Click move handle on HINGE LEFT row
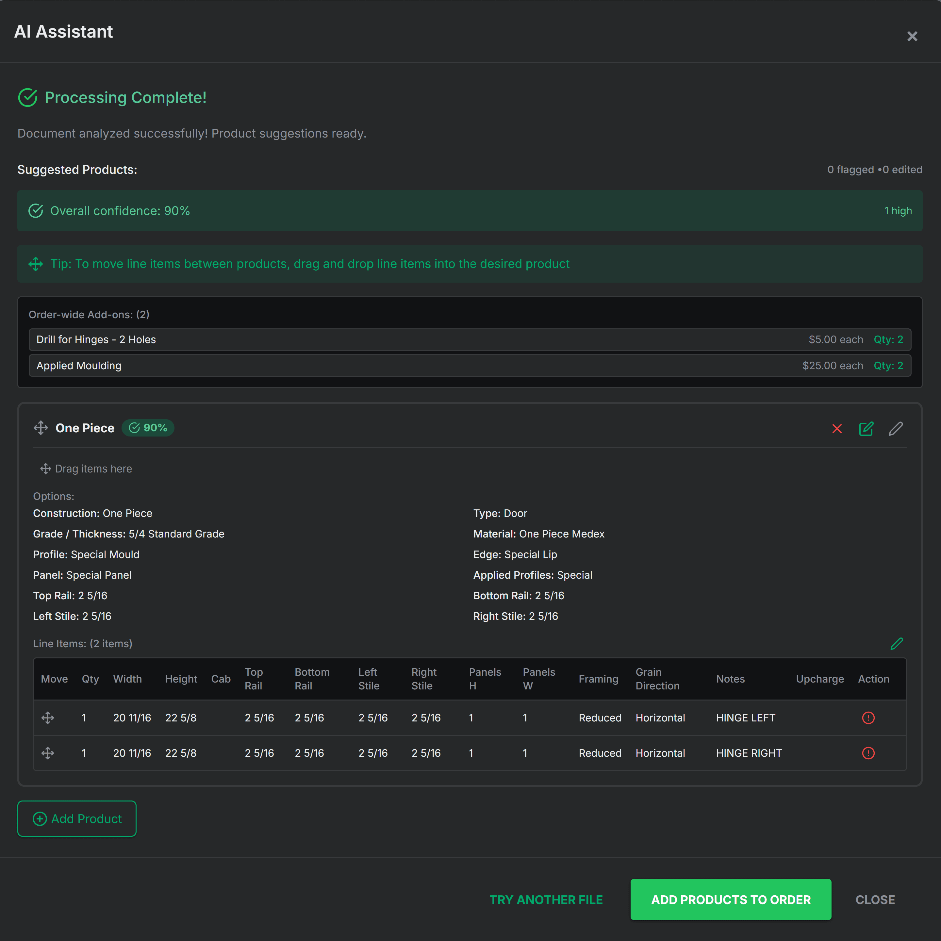Screen dimensions: 941x941 [x=48, y=718]
